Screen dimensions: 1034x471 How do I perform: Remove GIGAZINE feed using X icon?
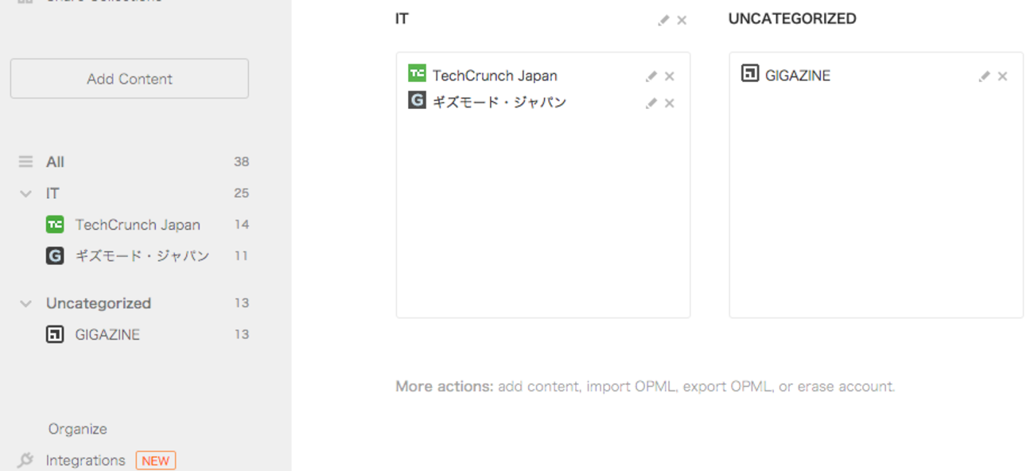(x=1002, y=76)
